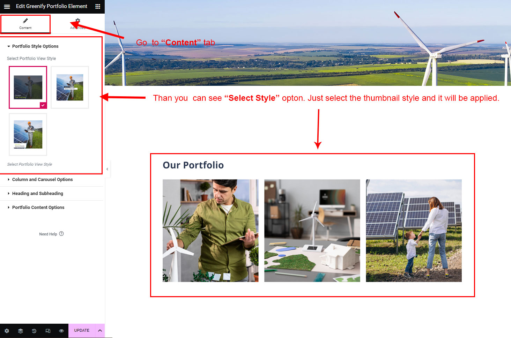Preview changes with the eye icon
Image resolution: width=511 pixels, height=338 pixels.
pyautogui.click(x=61, y=331)
